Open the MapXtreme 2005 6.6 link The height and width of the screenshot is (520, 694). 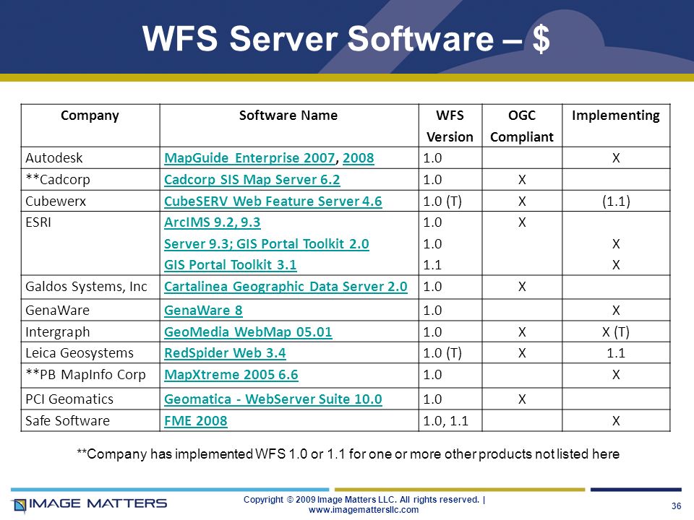pos(231,375)
